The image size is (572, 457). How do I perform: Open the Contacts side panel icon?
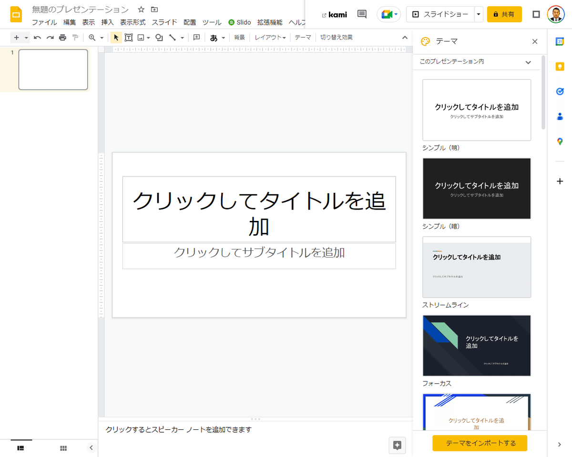(x=560, y=116)
